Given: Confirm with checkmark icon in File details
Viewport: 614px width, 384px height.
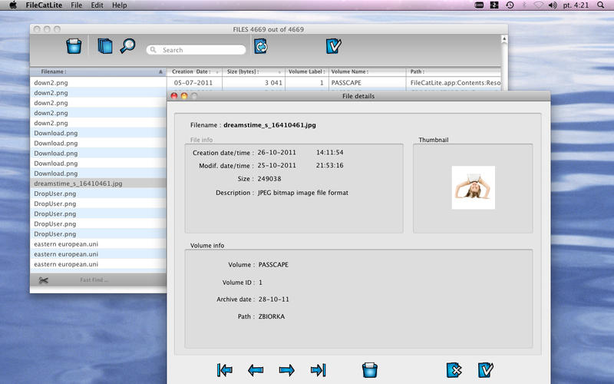Looking at the screenshot, I should (485, 369).
